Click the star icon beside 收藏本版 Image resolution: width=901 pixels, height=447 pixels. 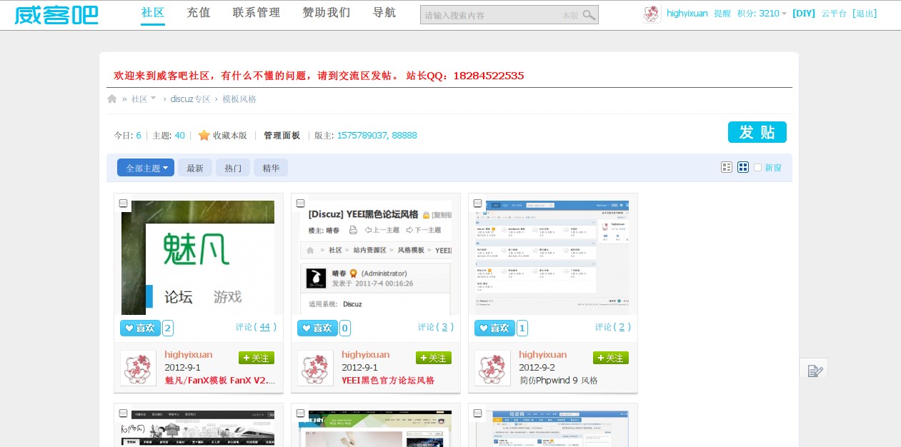tap(204, 135)
